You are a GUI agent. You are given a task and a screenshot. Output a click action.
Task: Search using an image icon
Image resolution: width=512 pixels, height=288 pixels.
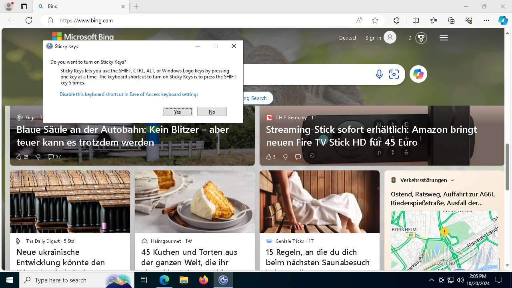[394, 74]
